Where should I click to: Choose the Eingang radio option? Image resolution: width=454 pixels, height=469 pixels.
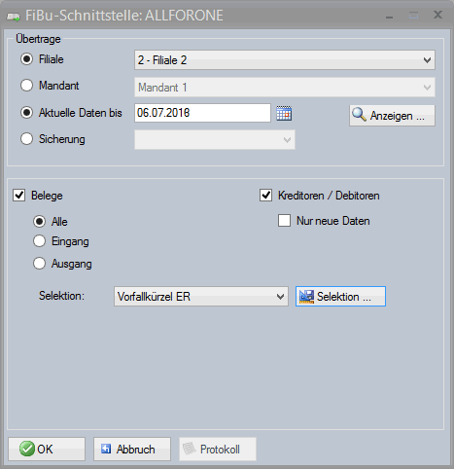click(x=39, y=241)
